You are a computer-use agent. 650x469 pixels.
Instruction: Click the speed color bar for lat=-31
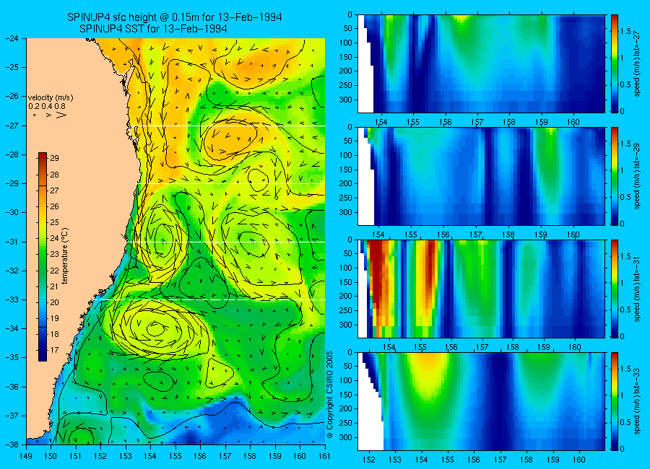[615, 289]
